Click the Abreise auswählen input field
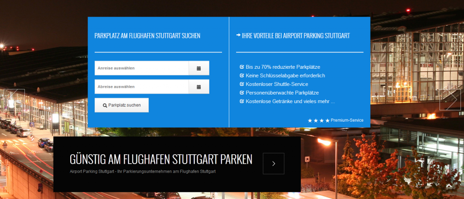The height and width of the screenshot is (199, 464). point(141,87)
